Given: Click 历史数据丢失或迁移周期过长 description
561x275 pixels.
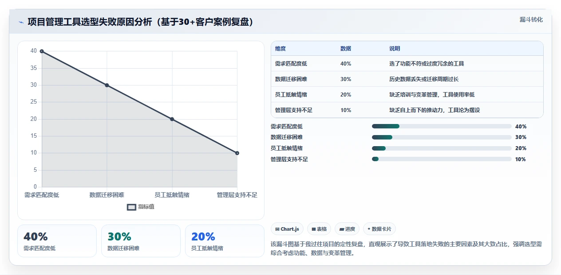Looking at the screenshot, I should pos(424,79).
